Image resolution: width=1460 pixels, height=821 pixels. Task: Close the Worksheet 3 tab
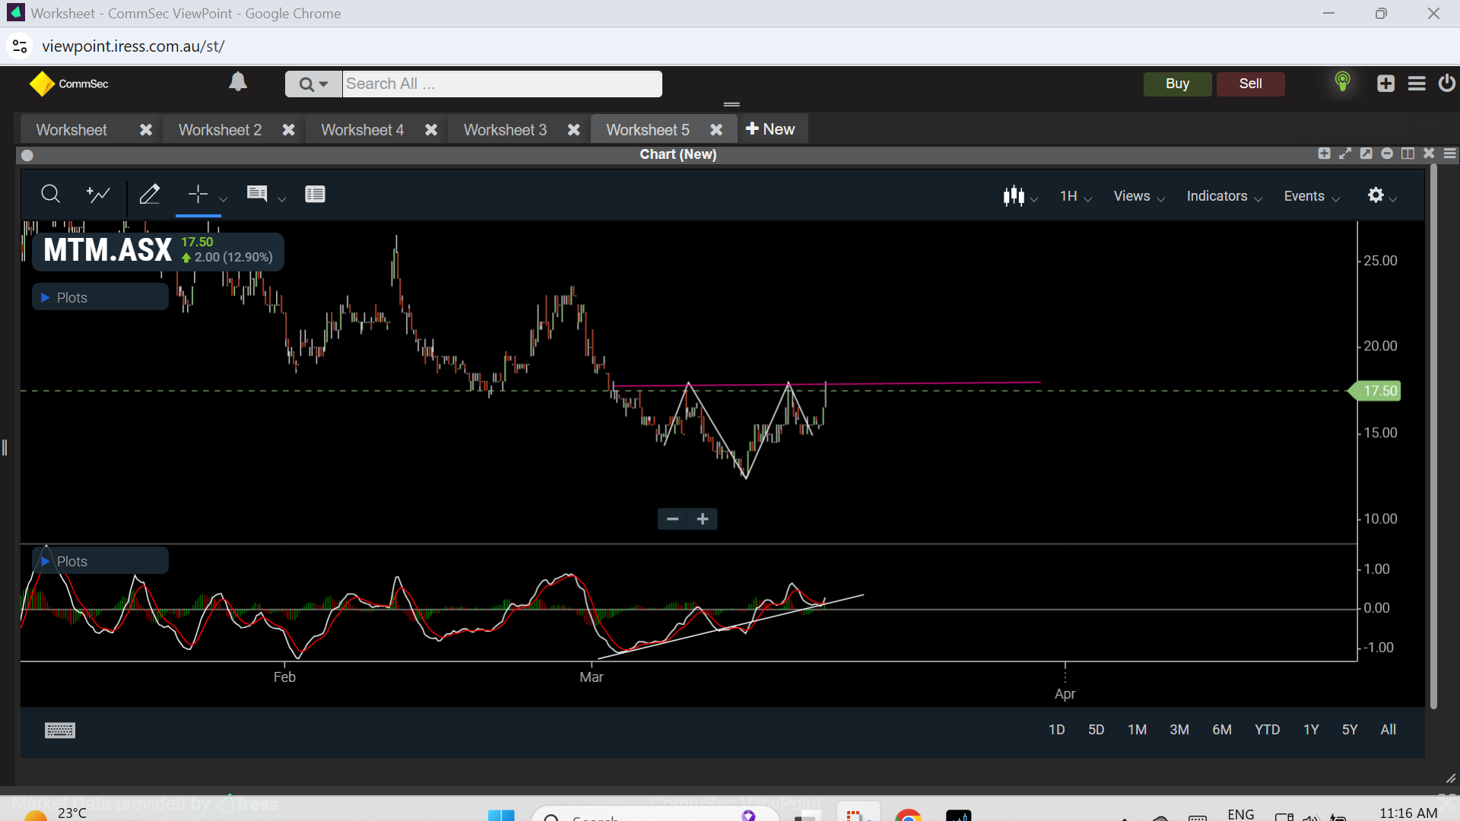[x=574, y=130]
